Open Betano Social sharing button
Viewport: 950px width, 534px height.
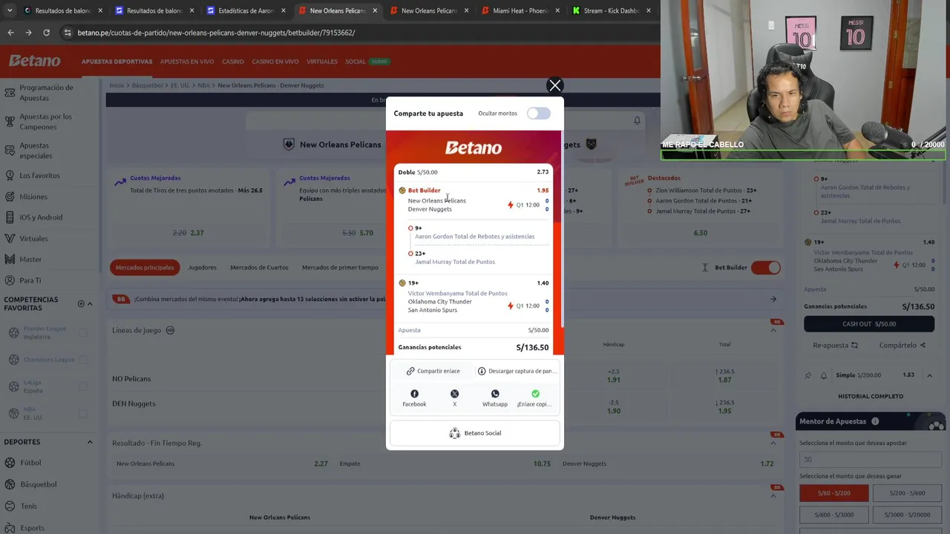coord(475,433)
